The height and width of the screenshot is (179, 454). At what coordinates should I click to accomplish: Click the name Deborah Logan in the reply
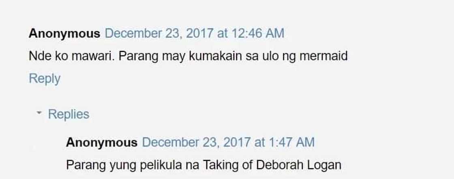click(x=299, y=165)
